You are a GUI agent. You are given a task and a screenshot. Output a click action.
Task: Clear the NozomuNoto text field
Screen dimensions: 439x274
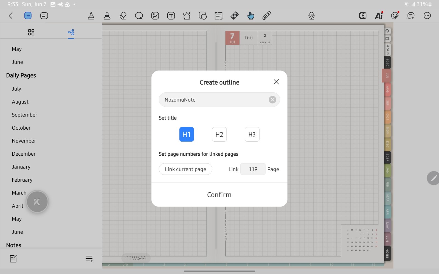tap(272, 100)
